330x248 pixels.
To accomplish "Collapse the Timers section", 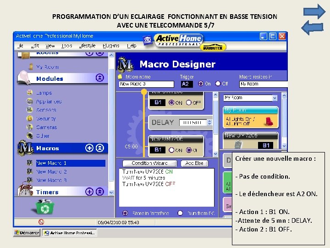I will 100,192.
